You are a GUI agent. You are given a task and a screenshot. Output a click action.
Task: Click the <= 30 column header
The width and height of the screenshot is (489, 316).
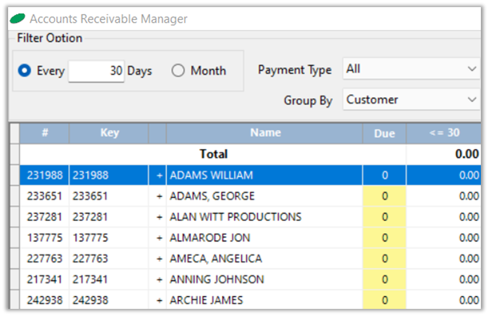[444, 133]
